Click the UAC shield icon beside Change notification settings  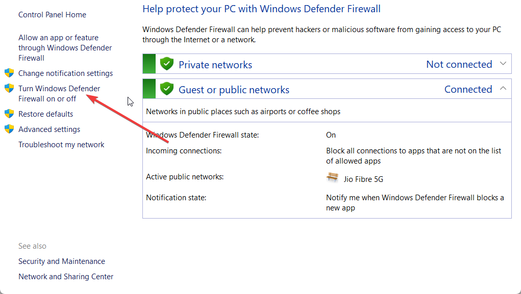tap(9, 73)
